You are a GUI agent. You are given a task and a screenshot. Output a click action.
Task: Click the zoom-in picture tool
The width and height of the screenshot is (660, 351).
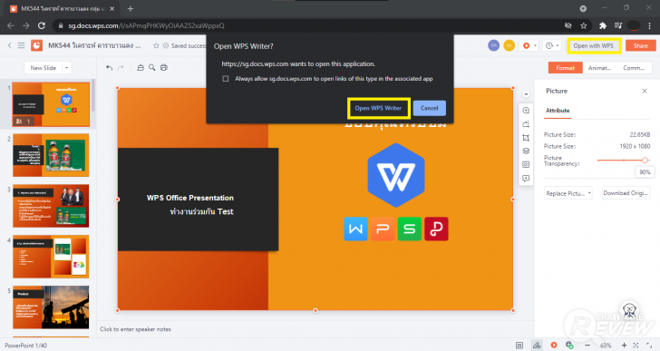click(526, 111)
